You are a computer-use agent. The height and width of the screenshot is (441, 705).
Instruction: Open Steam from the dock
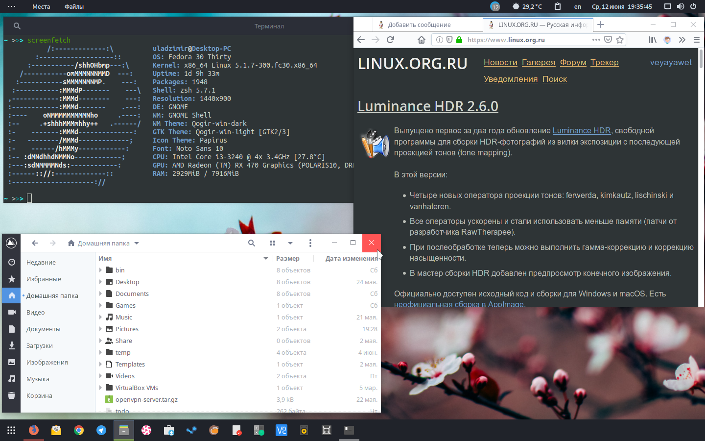191,430
